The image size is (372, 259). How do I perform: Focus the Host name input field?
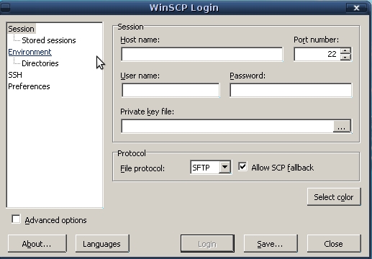(201, 54)
